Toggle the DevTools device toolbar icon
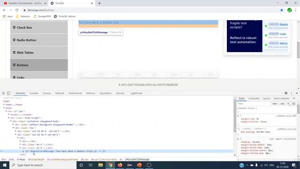This screenshot has height=169, width=300. tap(8, 93)
